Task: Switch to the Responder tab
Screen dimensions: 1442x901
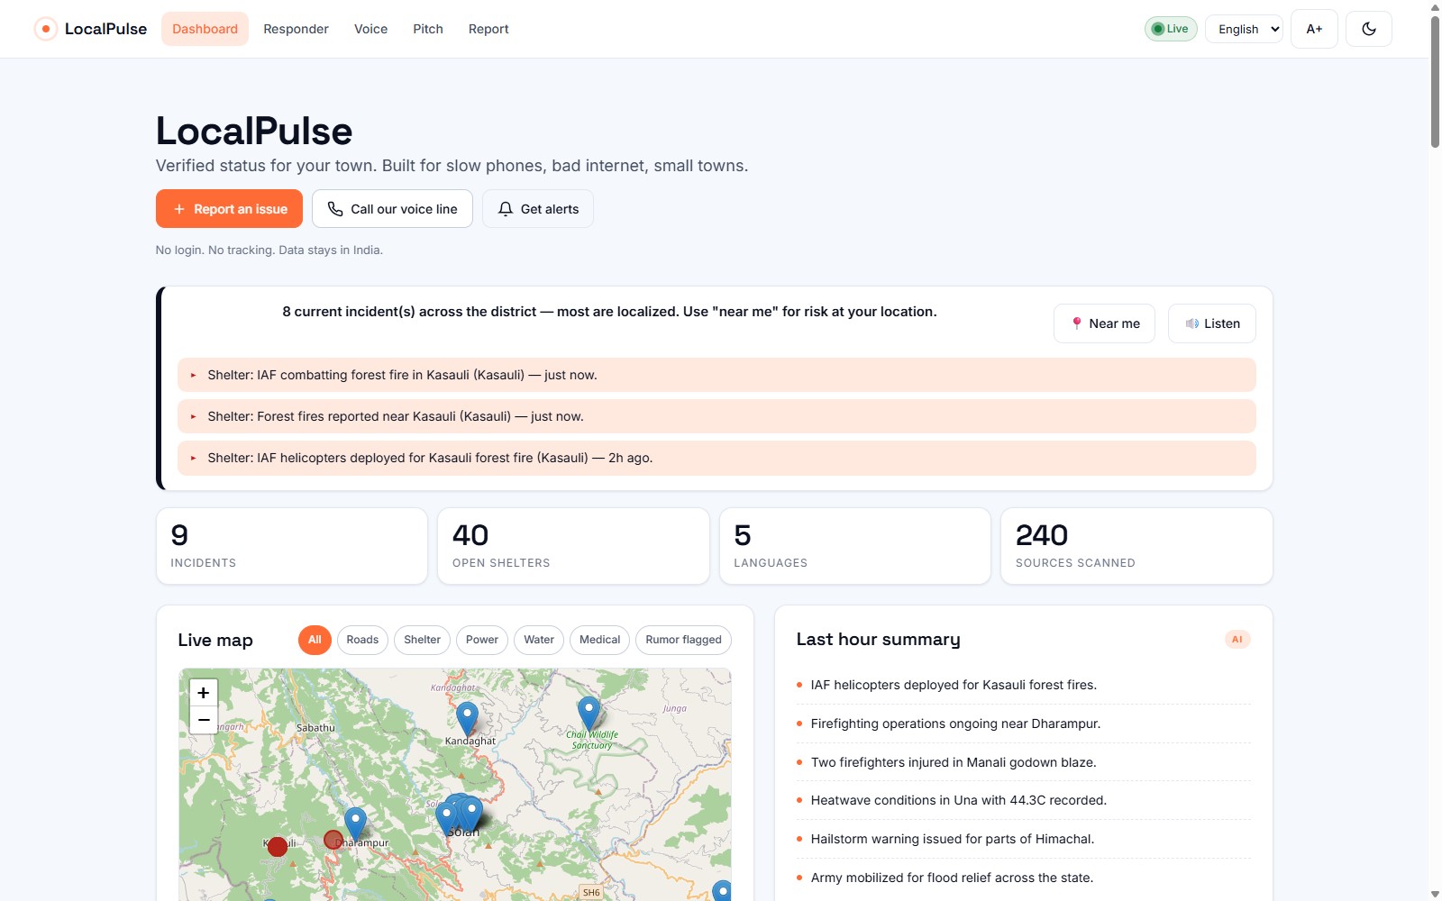Action: coord(296,29)
